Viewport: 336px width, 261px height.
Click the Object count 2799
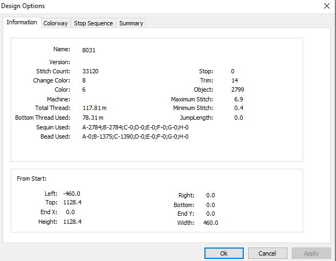237,90
